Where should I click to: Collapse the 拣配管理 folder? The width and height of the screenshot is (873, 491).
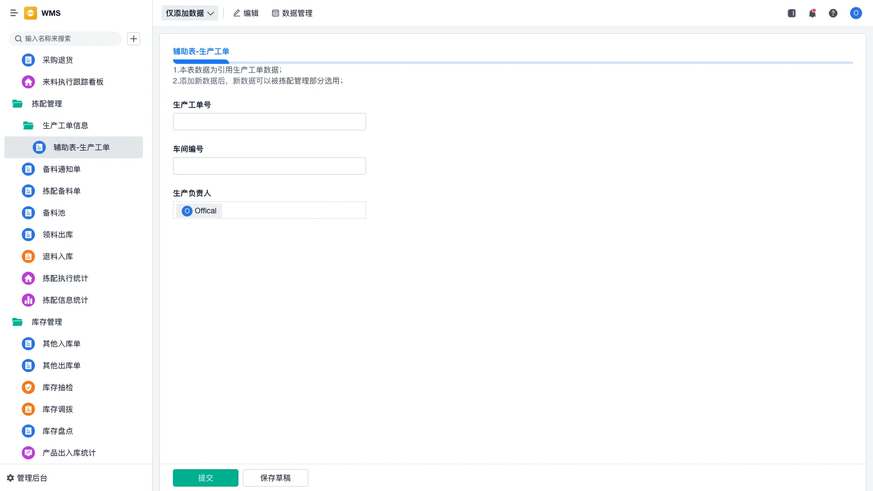coord(17,104)
